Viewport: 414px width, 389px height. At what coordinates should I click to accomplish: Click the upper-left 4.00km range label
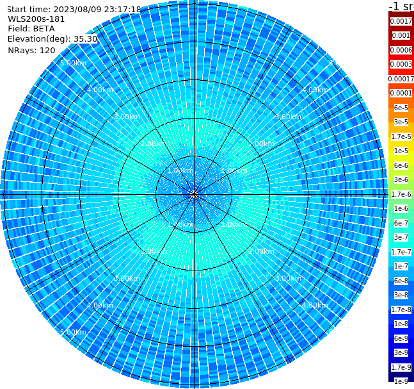tap(100, 90)
